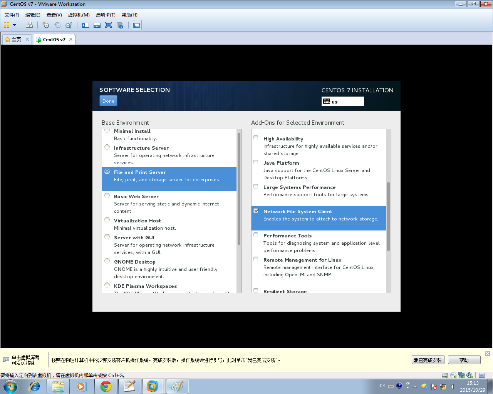The height and width of the screenshot is (394, 493).
Task: Open the snapshot manager wrench-clock icon
Action: tap(69, 25)
